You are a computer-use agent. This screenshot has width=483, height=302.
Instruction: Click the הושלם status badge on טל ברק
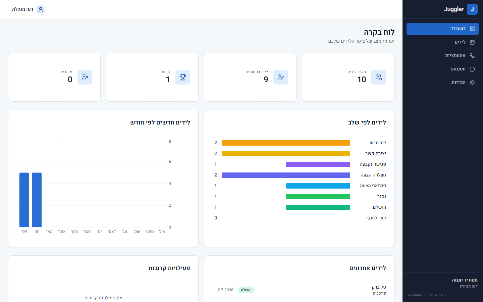(x=246, y=290)
